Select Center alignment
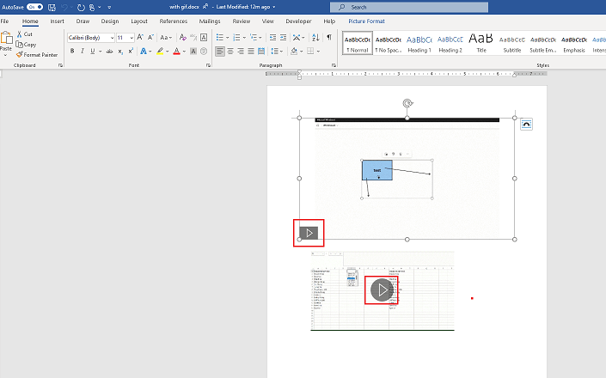The width and height of the screenshot is (606, 378). coord(230,51)
